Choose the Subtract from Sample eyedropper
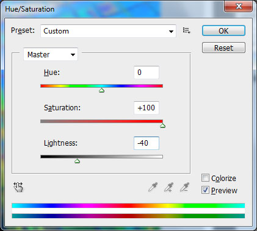The image size is (257, 231). tap(184, 187)
